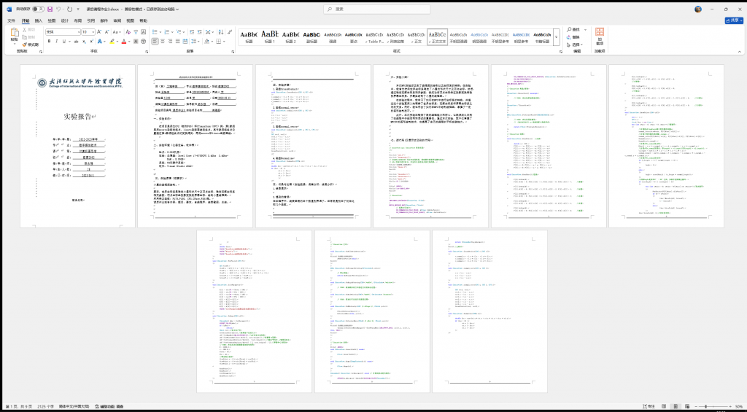Screen dimensions: 747x412
Task: Open the Insert ribbon tab
Action: [x=39, y=21]
